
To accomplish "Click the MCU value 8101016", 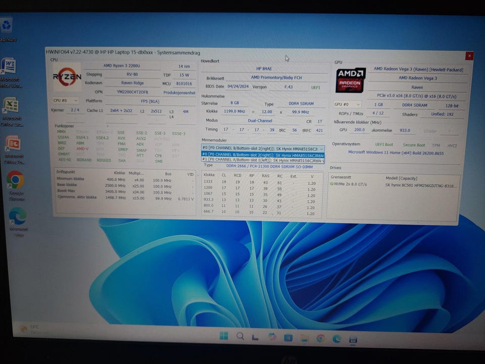I will coord(184,83).
